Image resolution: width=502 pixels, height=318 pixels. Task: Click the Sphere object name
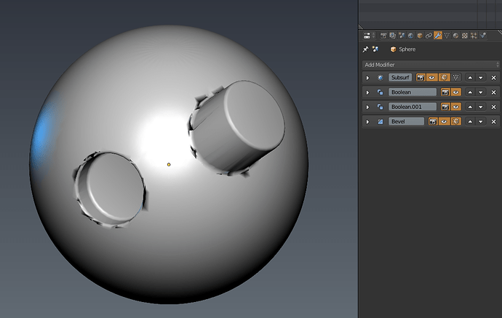coord(407,49)
